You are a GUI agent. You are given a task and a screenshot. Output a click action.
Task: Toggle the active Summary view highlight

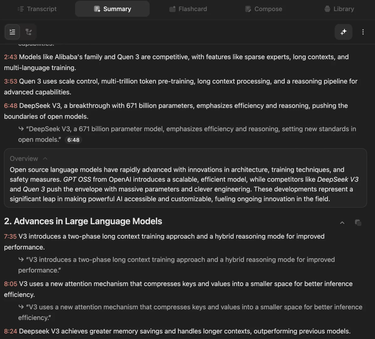(112, 9)
